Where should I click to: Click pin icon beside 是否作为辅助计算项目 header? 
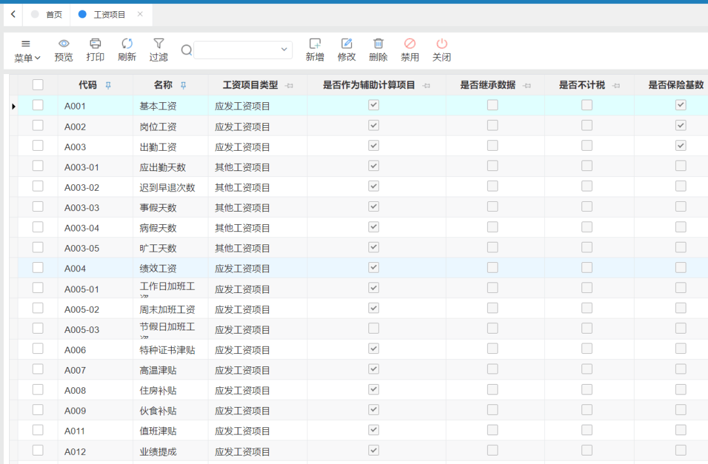pos(426,86)
